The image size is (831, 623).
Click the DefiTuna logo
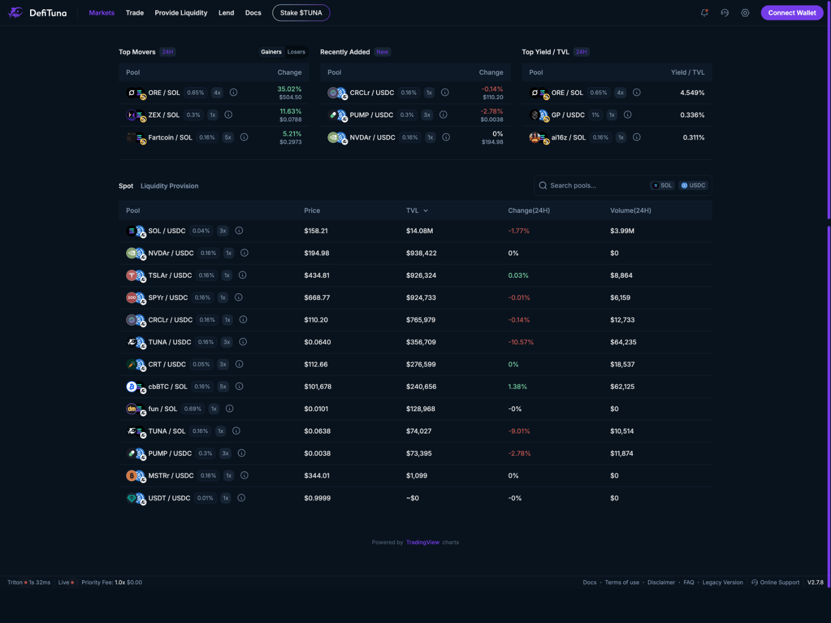pos(37,12)
